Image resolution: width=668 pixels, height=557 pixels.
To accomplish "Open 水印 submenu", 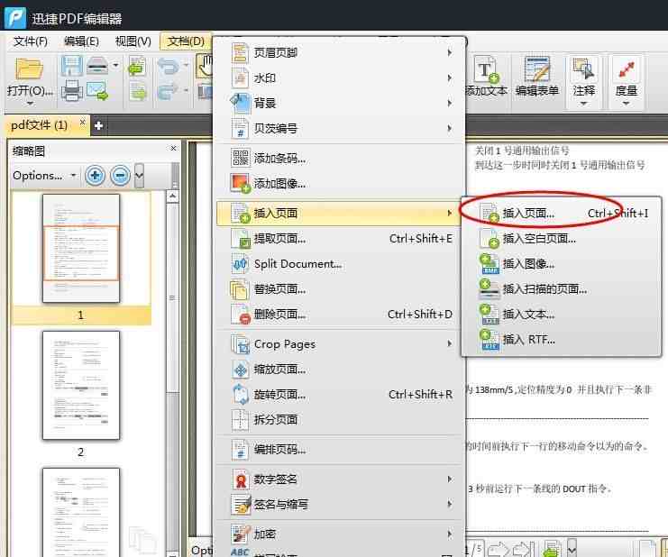I will click(x=340, y=78).
